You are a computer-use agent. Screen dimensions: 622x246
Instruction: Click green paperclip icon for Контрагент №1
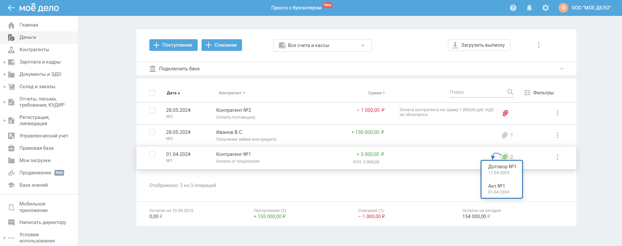[505, 157]
